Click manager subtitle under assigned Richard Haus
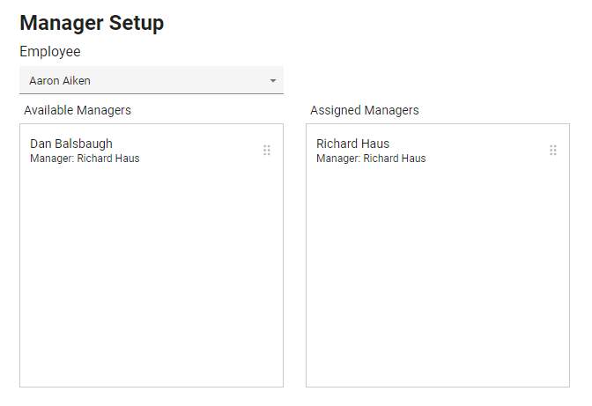592x406 pixels. [371, 159]
